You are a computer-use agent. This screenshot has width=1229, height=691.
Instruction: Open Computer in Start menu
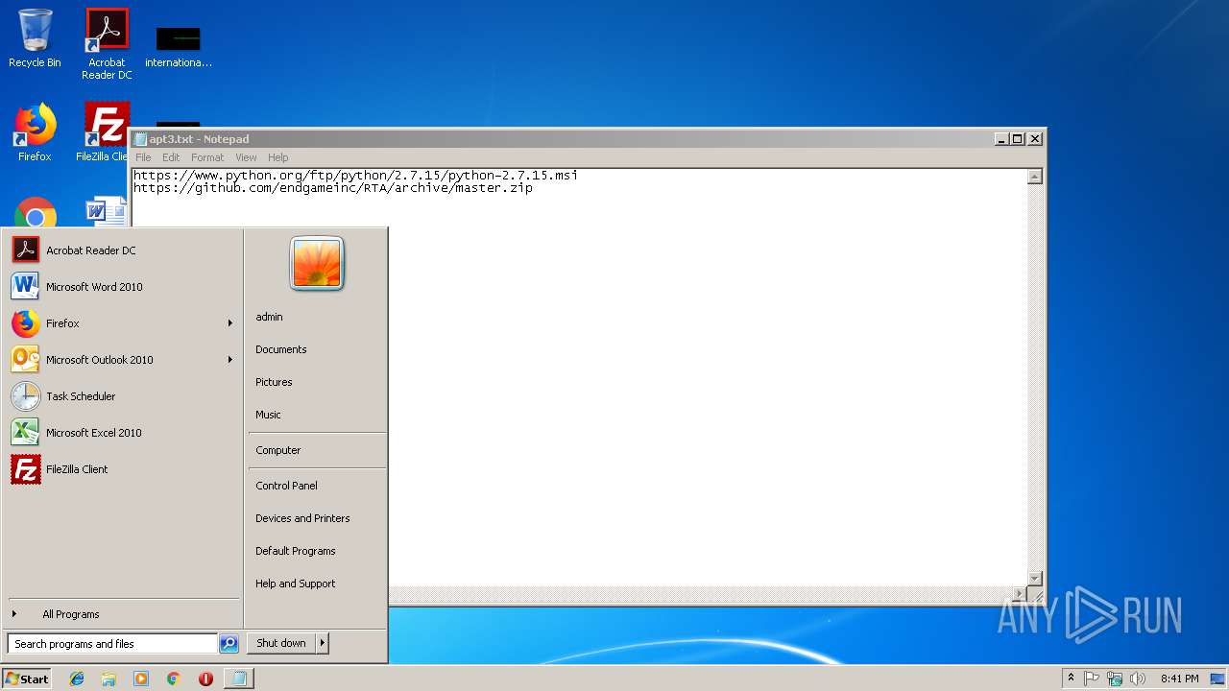point(317,450)
